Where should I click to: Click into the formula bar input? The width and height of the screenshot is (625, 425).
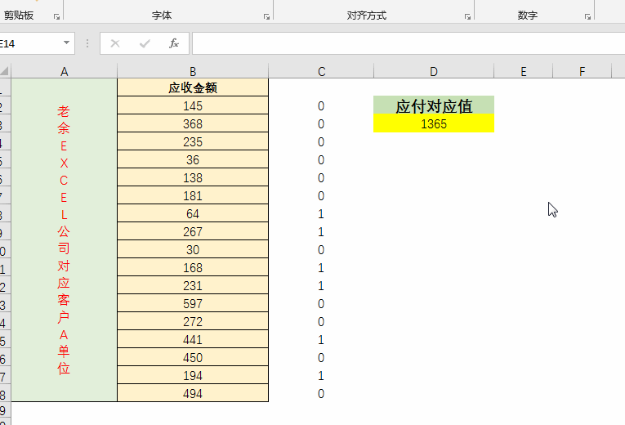pos(408,43)
